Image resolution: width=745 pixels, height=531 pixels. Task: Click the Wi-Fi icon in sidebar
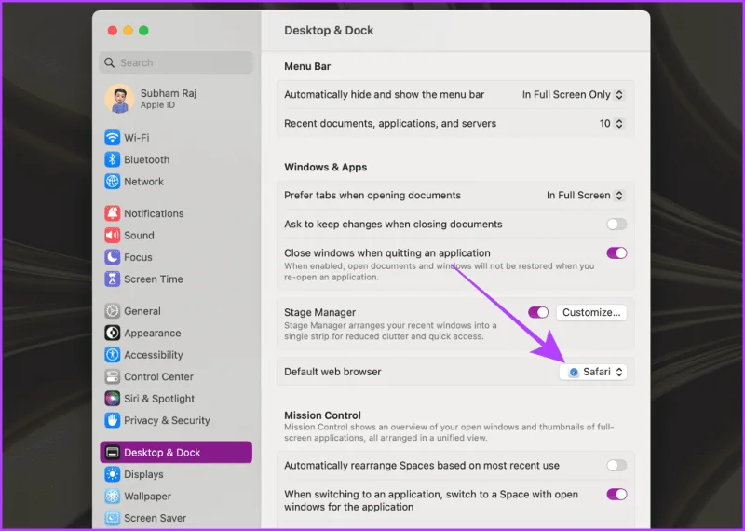point(112,137)
